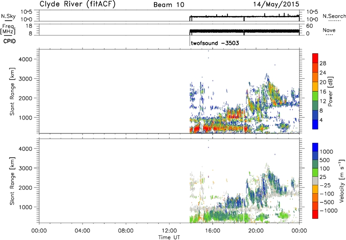Click the dotted line sample under Nave

coord(329,35)
